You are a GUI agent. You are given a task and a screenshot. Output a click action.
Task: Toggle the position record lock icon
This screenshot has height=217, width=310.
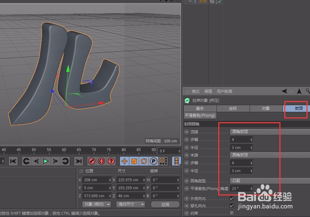[125, 161]
